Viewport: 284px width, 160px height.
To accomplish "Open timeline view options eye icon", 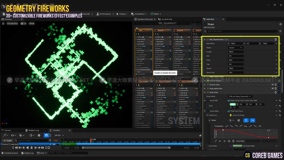I will [13, 135].
